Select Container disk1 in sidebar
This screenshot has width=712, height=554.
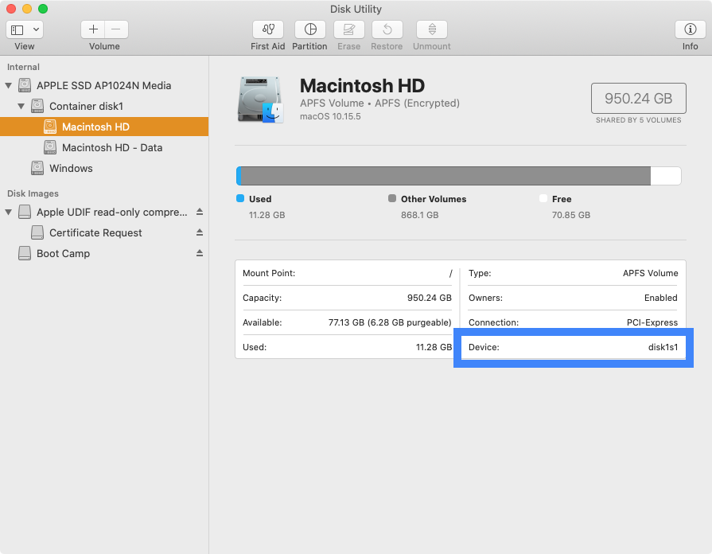(104, 107)
